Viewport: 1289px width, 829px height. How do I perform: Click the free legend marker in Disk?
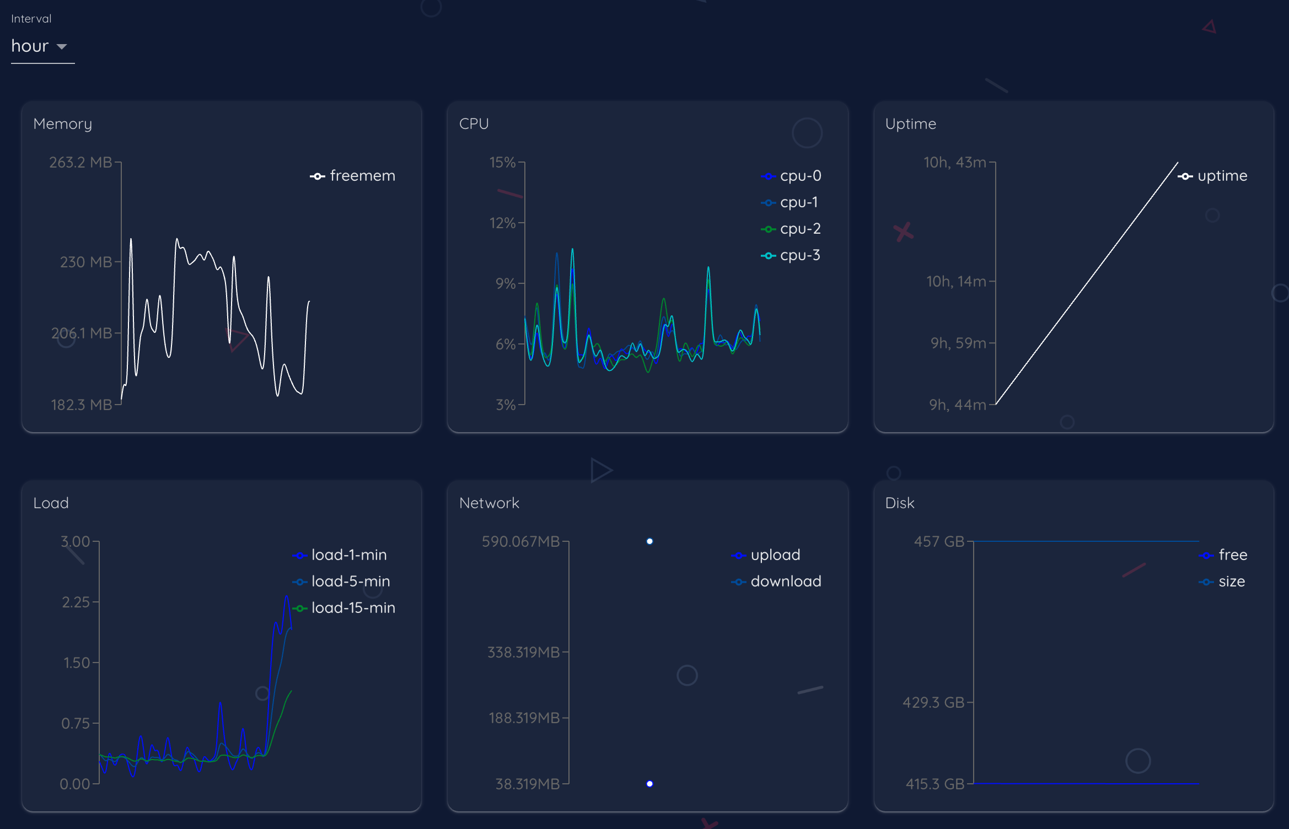[1206, 555]
